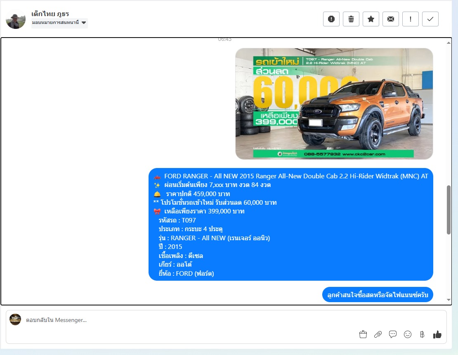Open the customer's profile picture
458x355 pixels.
(x=16, y=19)
